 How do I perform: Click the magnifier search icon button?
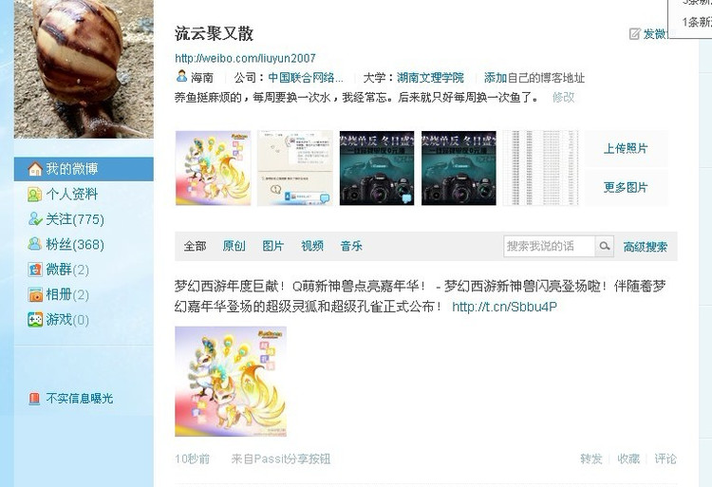tap(605, 246)
